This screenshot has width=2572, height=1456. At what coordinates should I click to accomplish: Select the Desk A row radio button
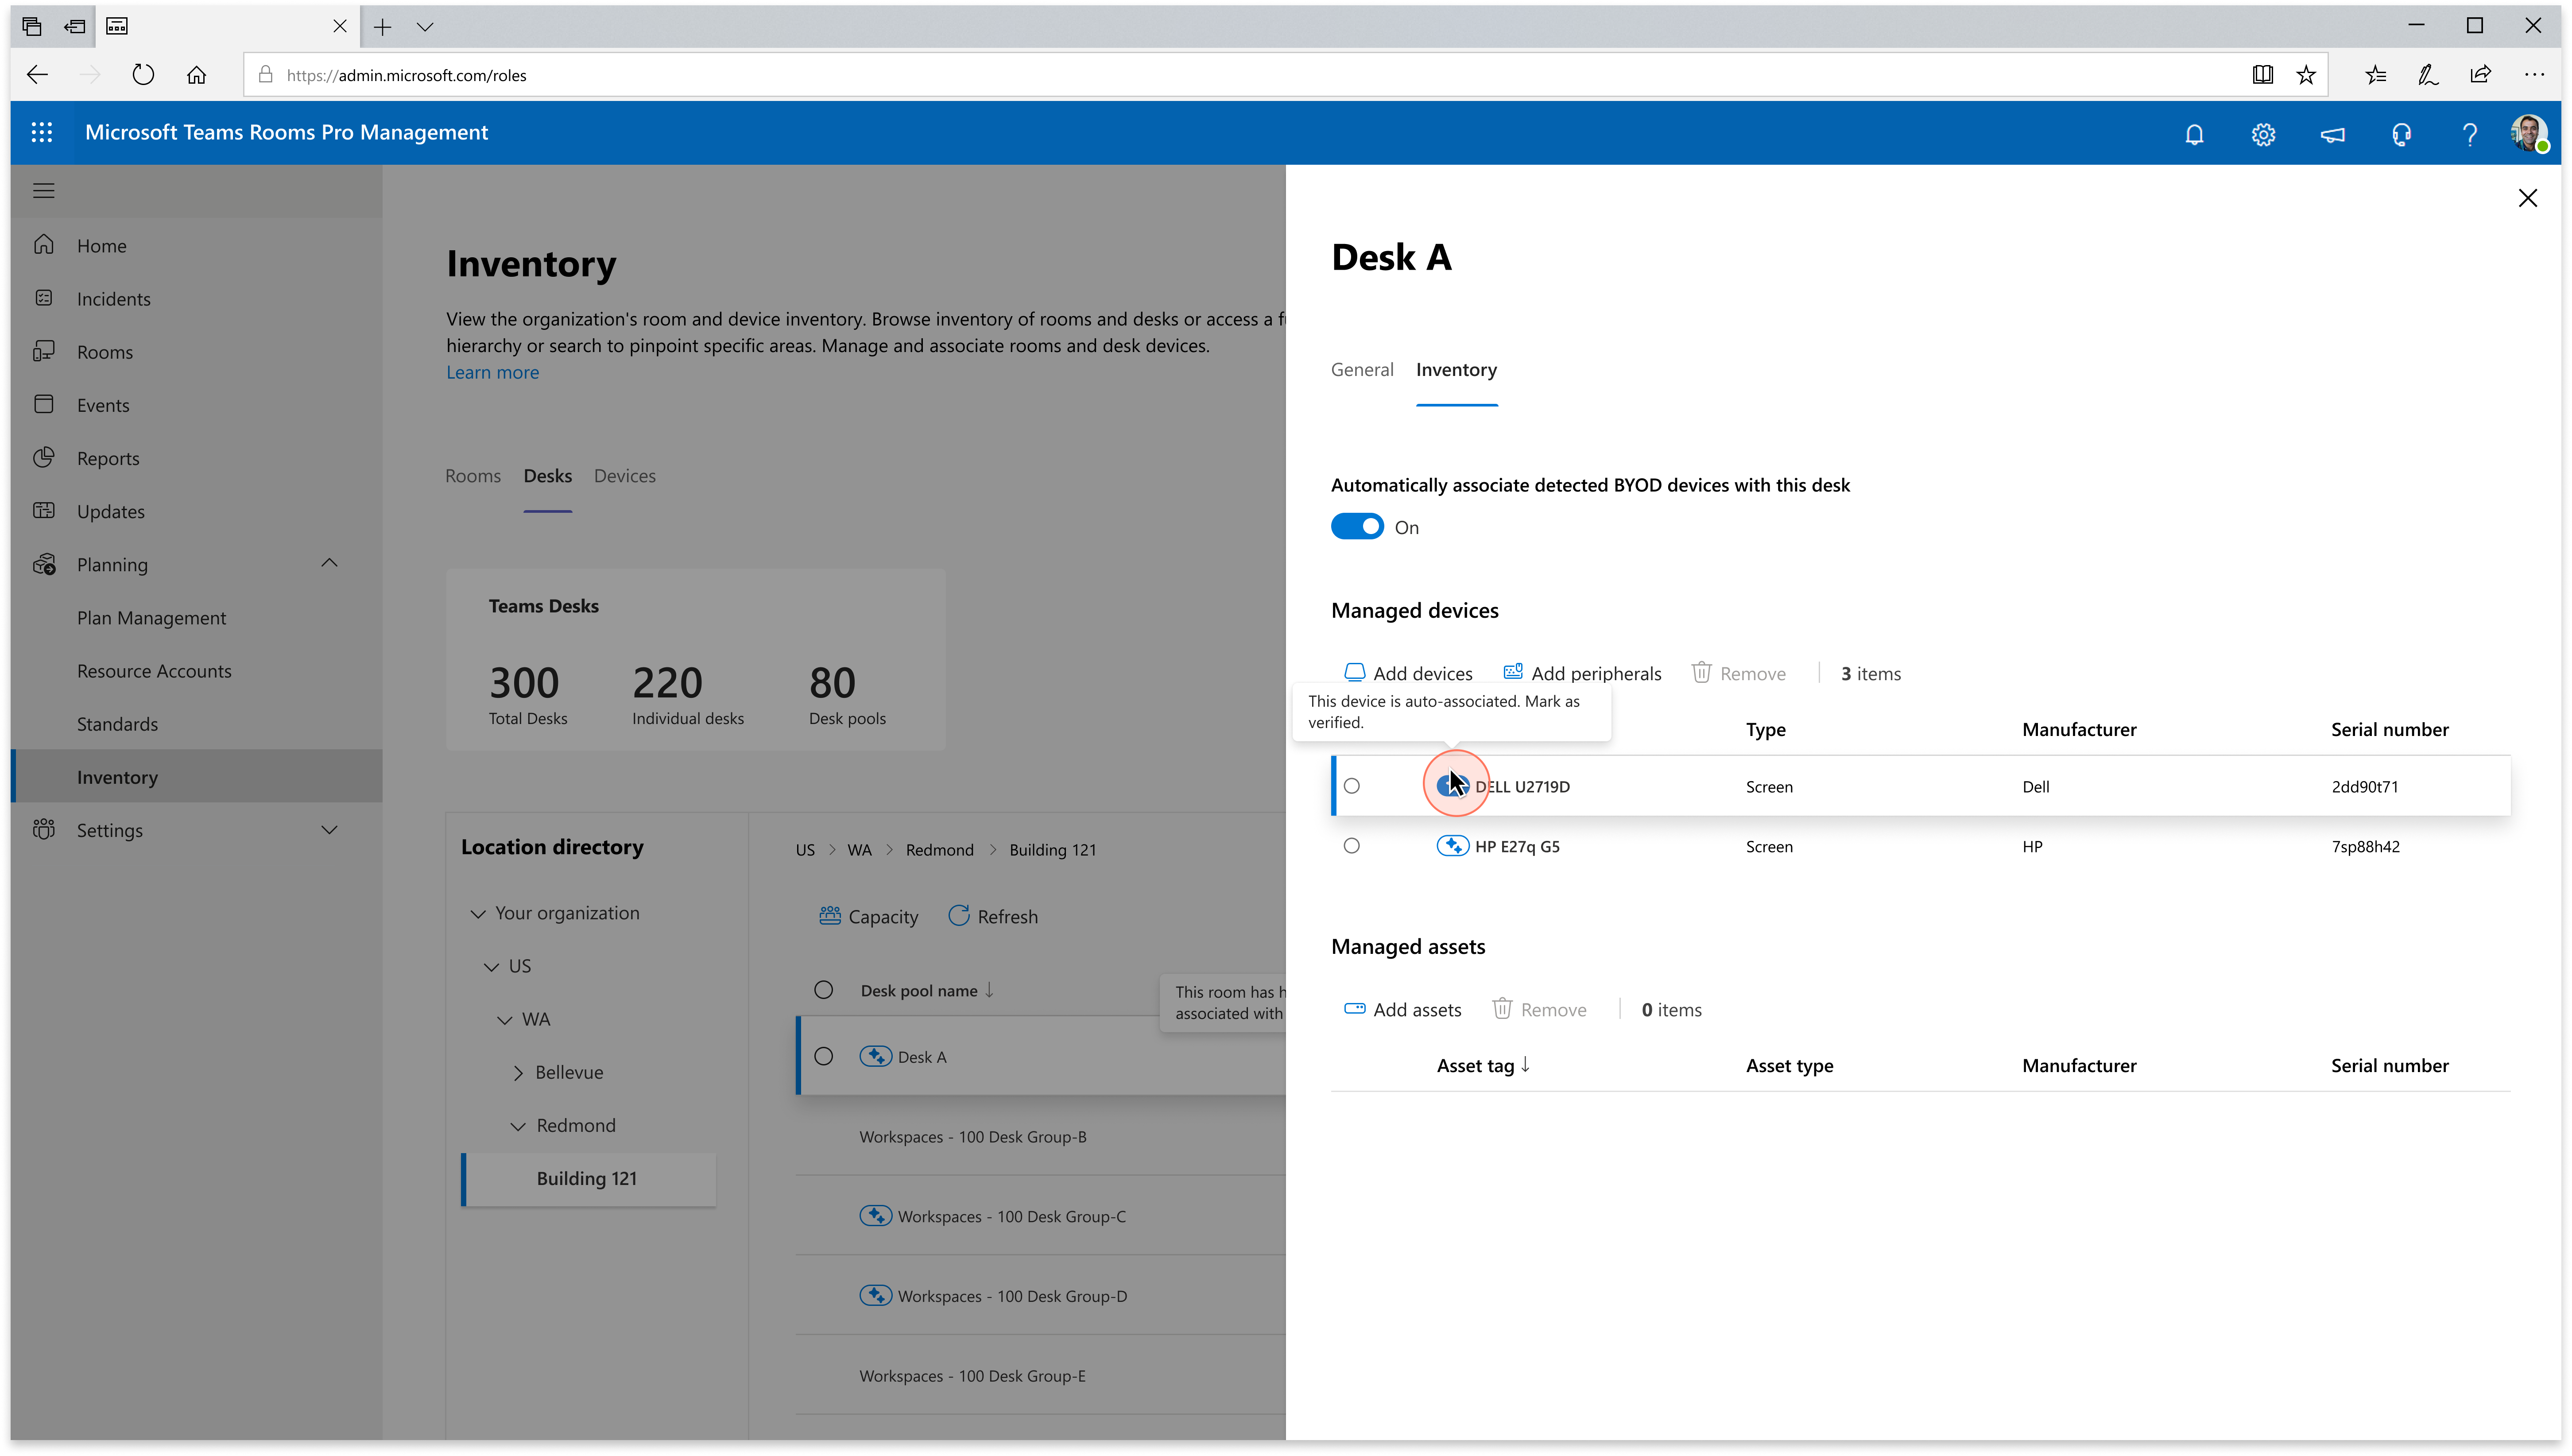coord(823,1056)
